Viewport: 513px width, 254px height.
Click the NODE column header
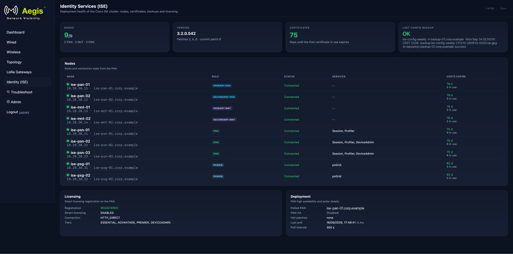pos(71,76)
